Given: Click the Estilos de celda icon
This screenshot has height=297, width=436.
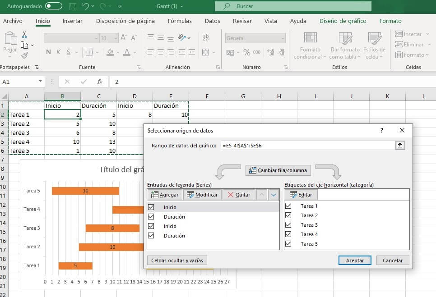Looking at the screenshot, I should (x=374, y=38).
